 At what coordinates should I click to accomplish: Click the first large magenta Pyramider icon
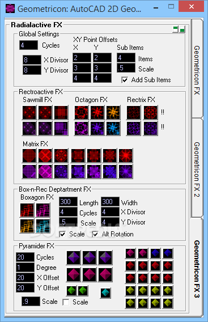point(74,274)
